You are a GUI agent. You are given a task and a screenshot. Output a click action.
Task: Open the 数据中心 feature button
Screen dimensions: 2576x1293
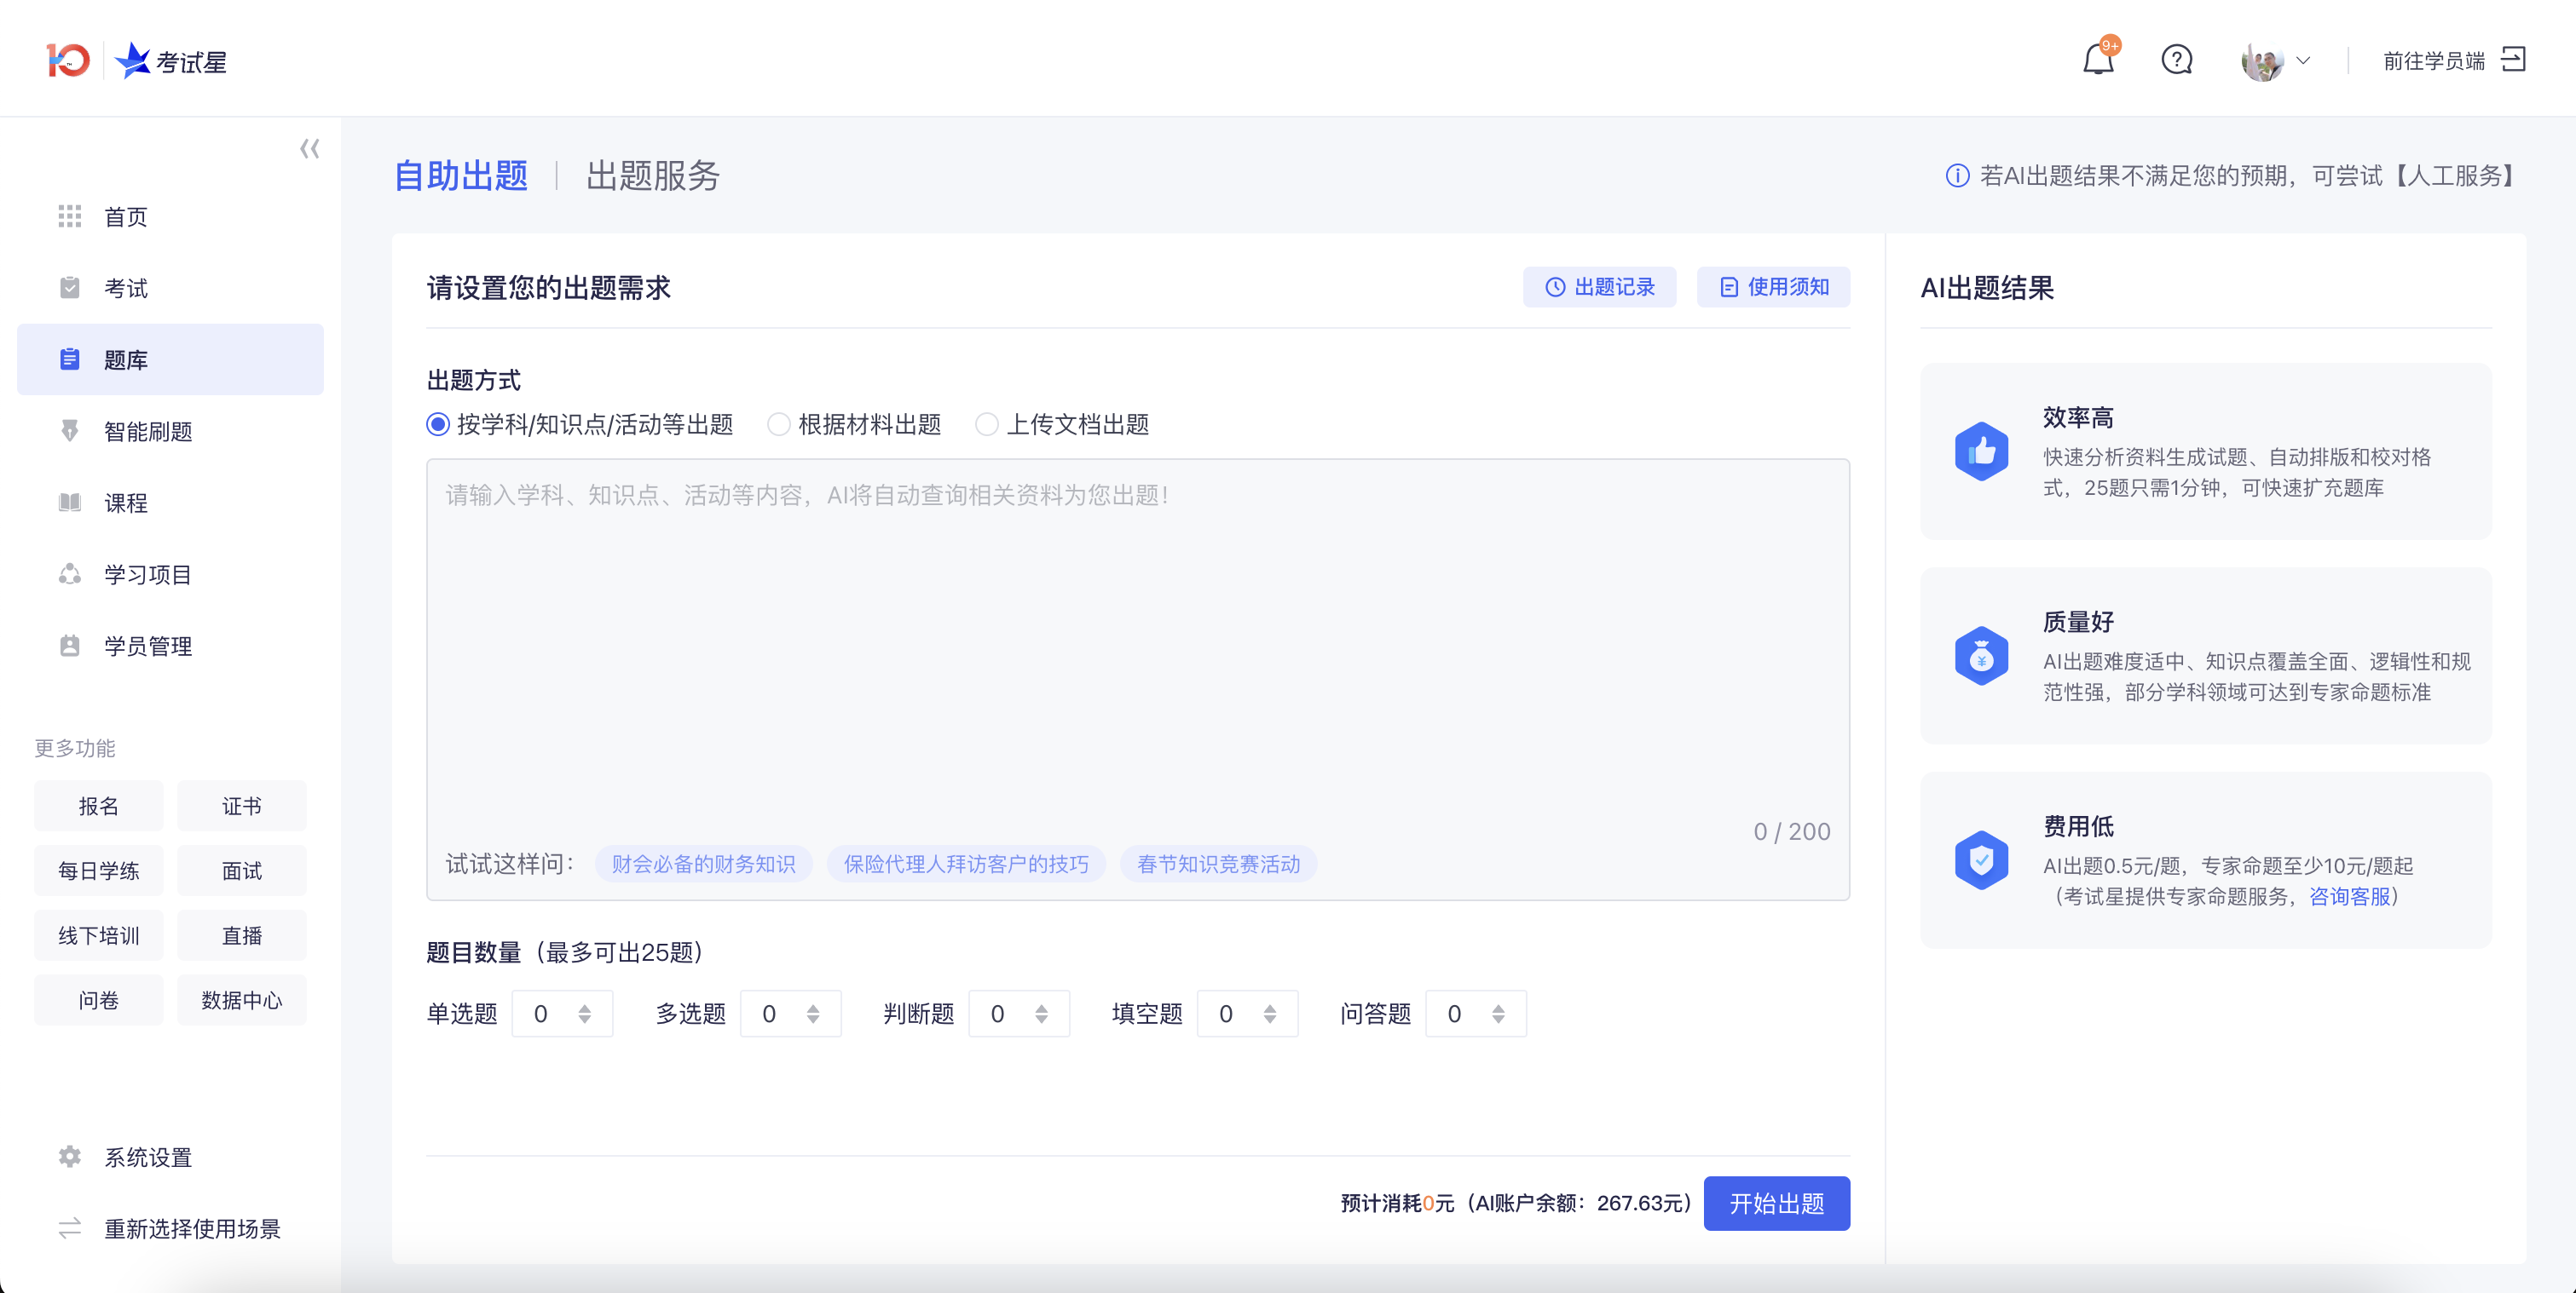(241, 1000)
